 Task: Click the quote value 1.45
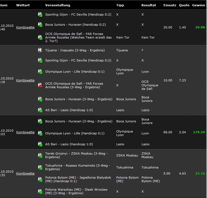tap(182, 27)
